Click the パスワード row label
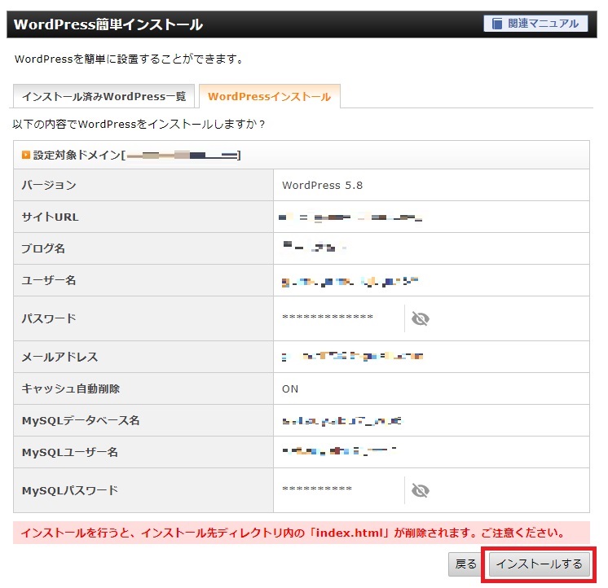This screenshot has width=608, height=588. (49, 318)
